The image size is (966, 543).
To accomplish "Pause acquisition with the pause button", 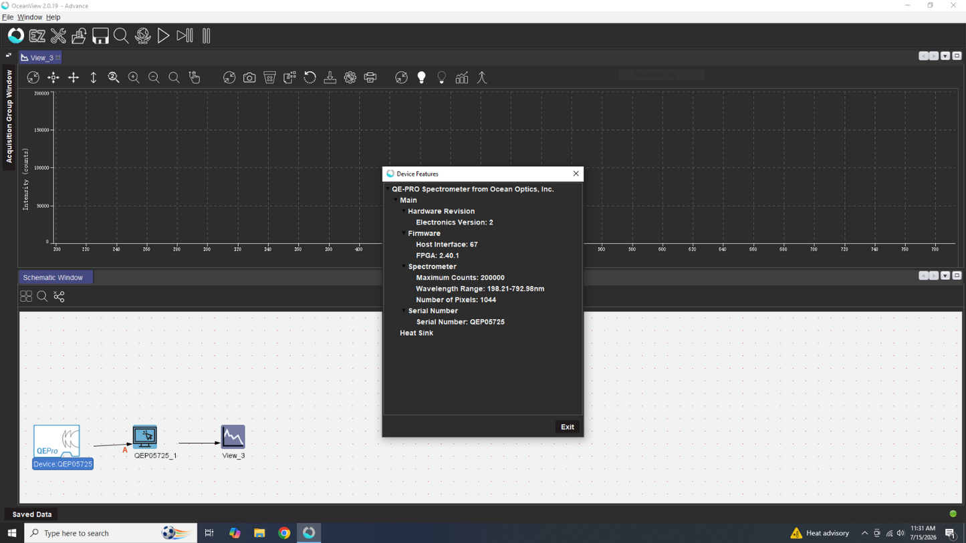I will point(207,36).
